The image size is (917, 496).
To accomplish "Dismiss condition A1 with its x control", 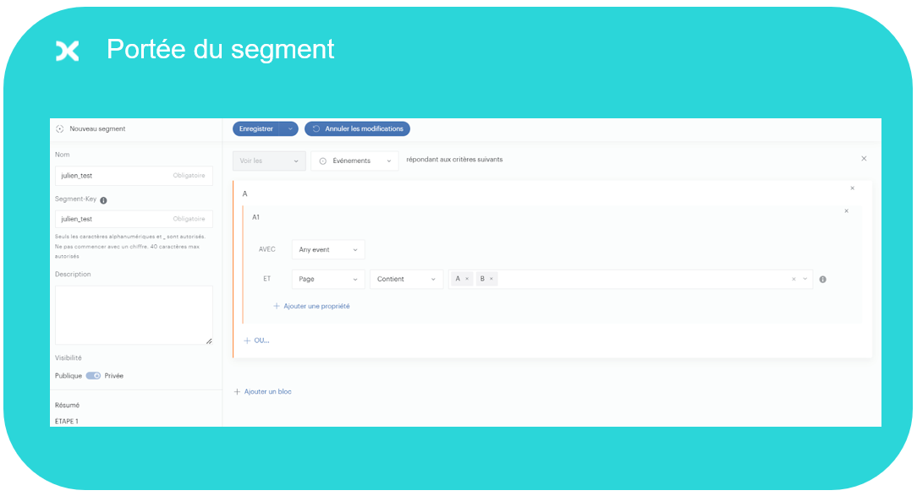I will pos(846,210).
